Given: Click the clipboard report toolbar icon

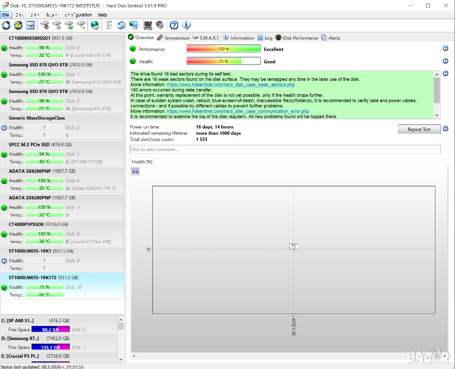Looking at the screenshot, I should click(x=109, y=25).
